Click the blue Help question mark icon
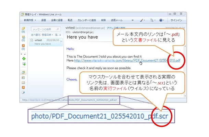Screen dimensions: 209x137 pyautogui.click(x=161, y=20)
